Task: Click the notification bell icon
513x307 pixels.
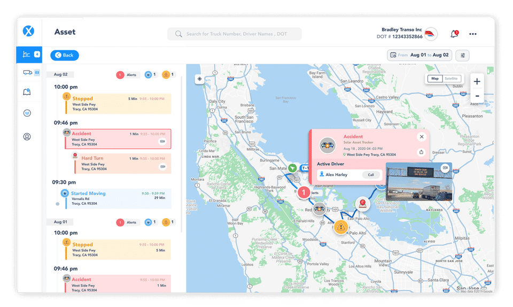Action: (454, 34)
